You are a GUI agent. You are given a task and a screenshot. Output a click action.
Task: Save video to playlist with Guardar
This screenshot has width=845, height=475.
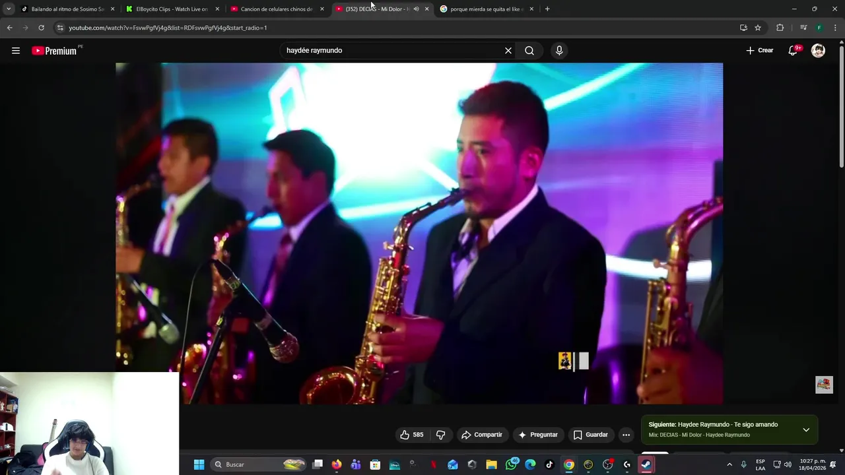coord(590,435)
